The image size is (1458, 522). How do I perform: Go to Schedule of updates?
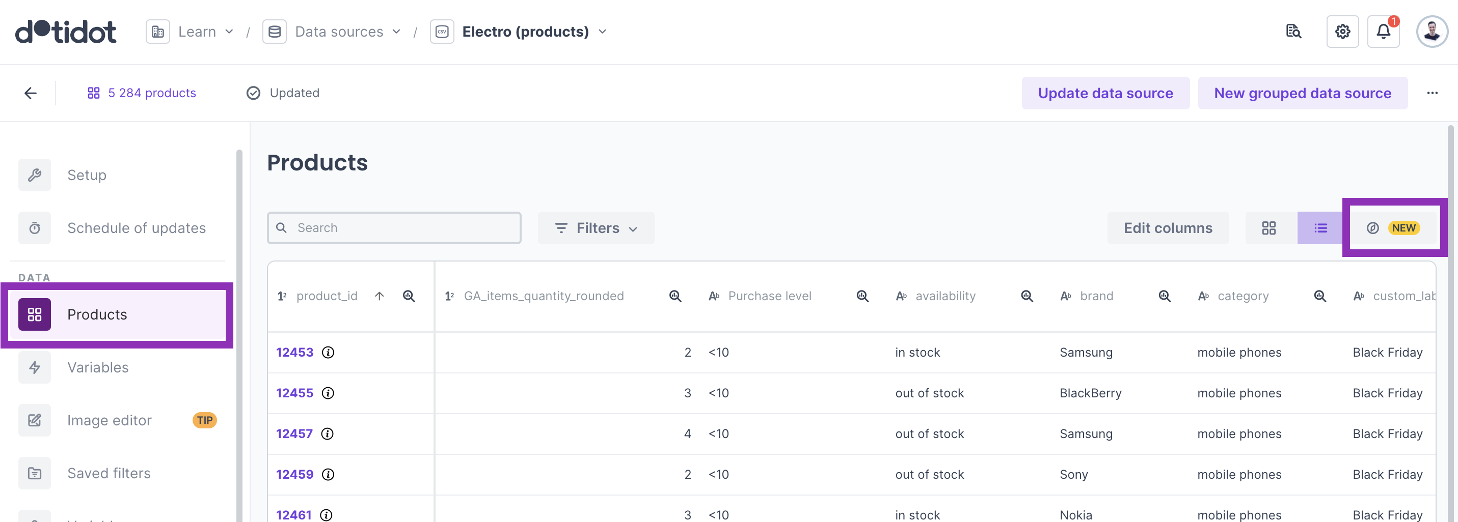136,228
